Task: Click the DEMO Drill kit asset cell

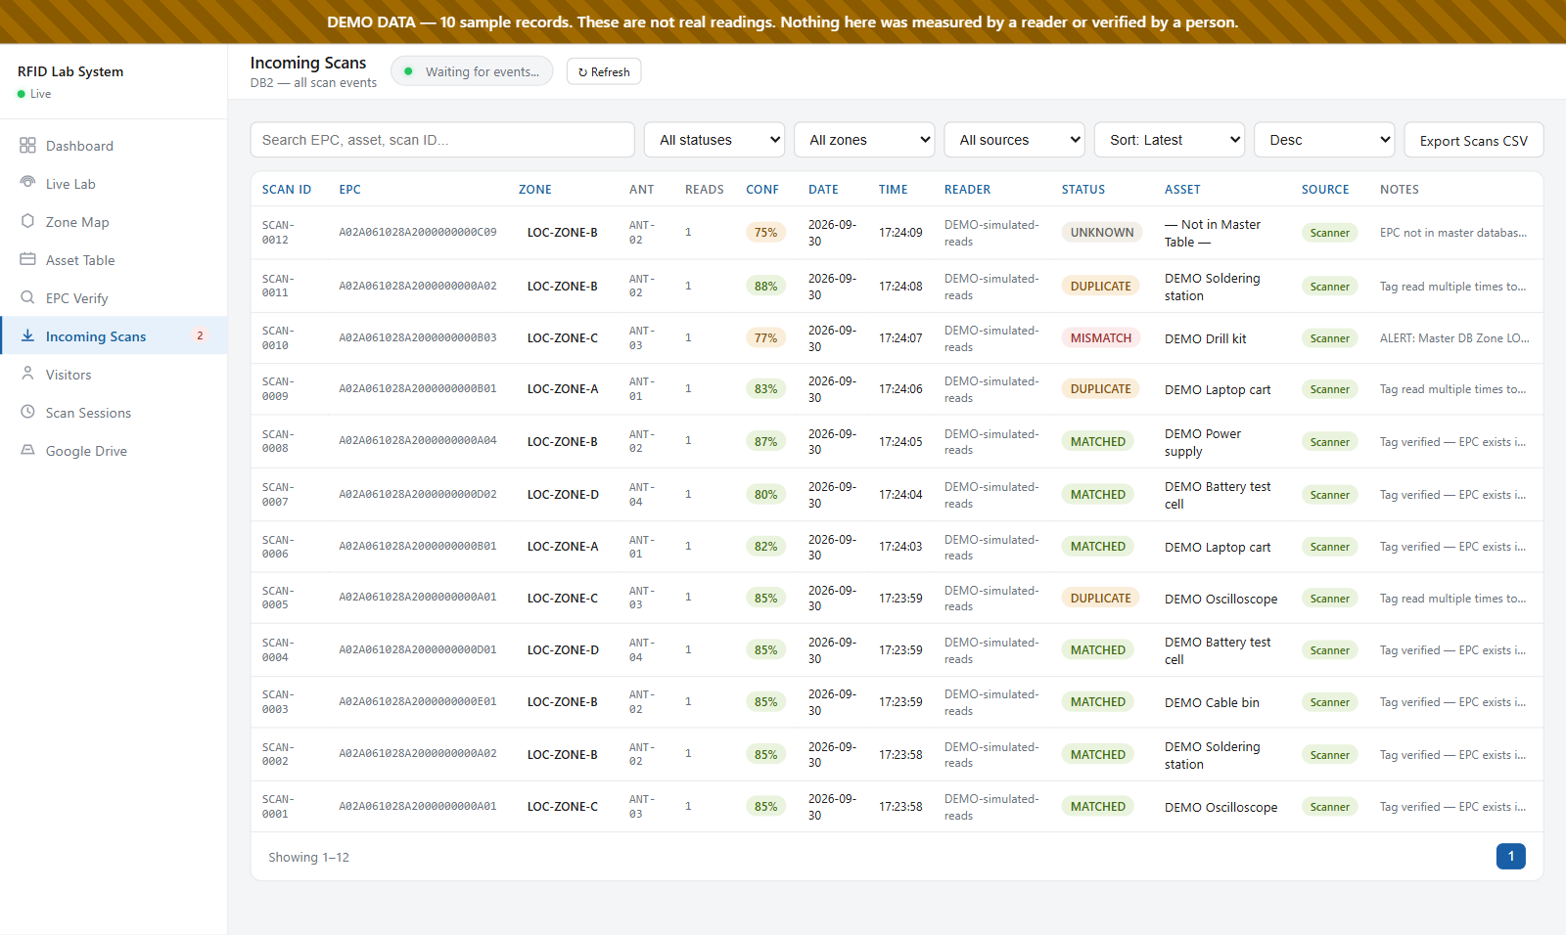Action: [1206, 338]
